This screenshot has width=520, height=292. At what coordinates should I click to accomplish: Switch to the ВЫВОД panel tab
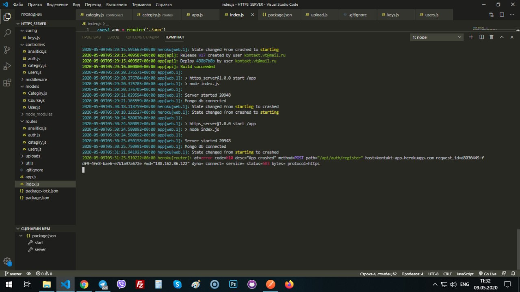[x=113, y=37]
